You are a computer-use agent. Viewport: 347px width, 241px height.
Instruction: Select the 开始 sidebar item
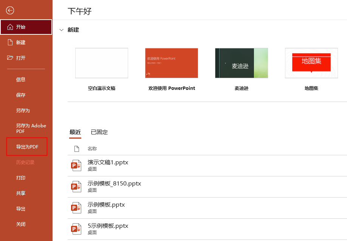[26, 27]
